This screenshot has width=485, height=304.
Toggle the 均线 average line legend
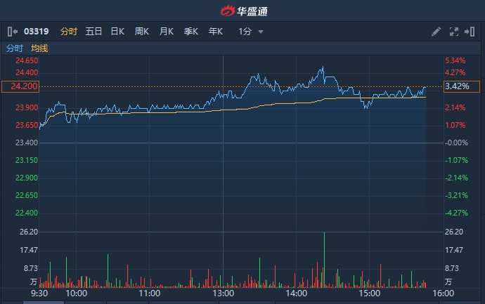(39, 48)
